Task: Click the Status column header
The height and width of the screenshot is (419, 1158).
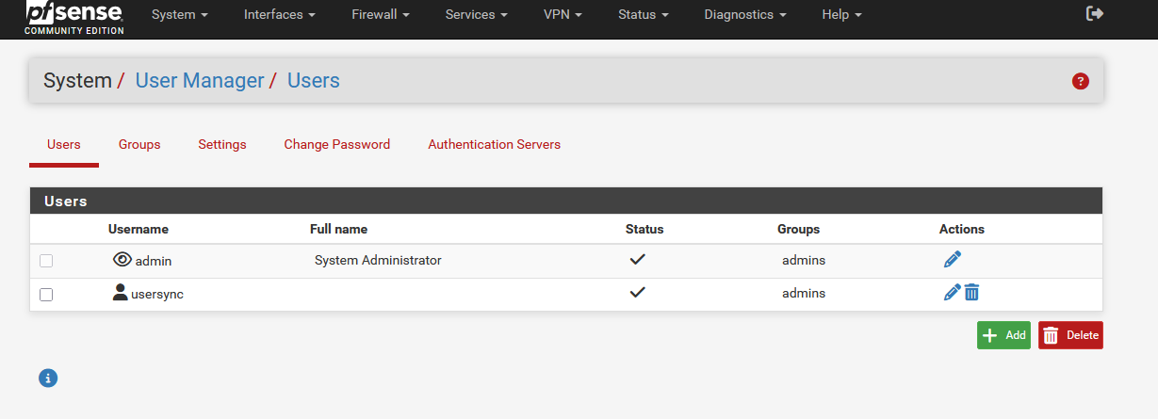Action: click(644, 229)
